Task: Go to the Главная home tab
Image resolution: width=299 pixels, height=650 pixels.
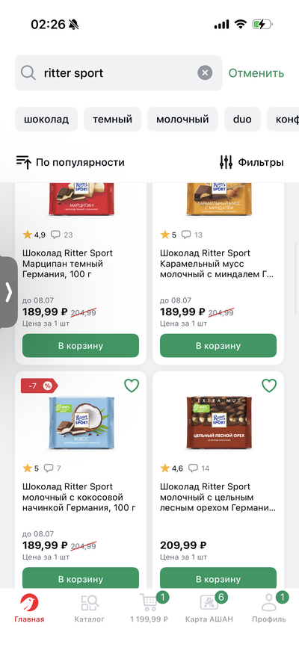Action: pos(29,608)
